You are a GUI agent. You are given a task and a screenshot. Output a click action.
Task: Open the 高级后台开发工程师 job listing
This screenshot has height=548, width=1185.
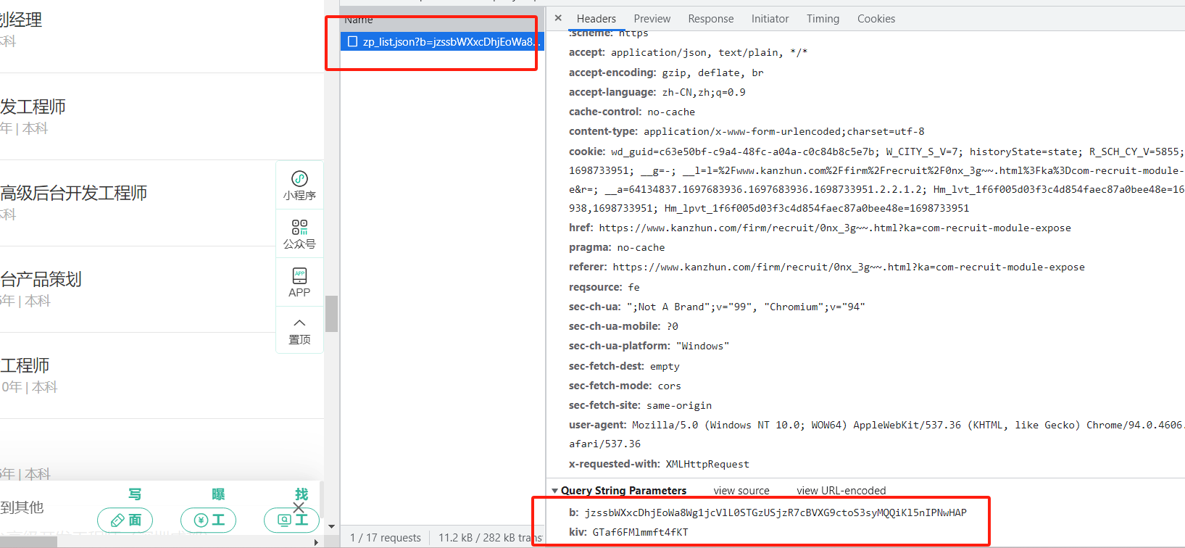[73, 193]
